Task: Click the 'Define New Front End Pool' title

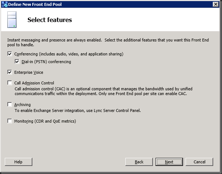Action: pyautogui.click(x=35, y=4)
